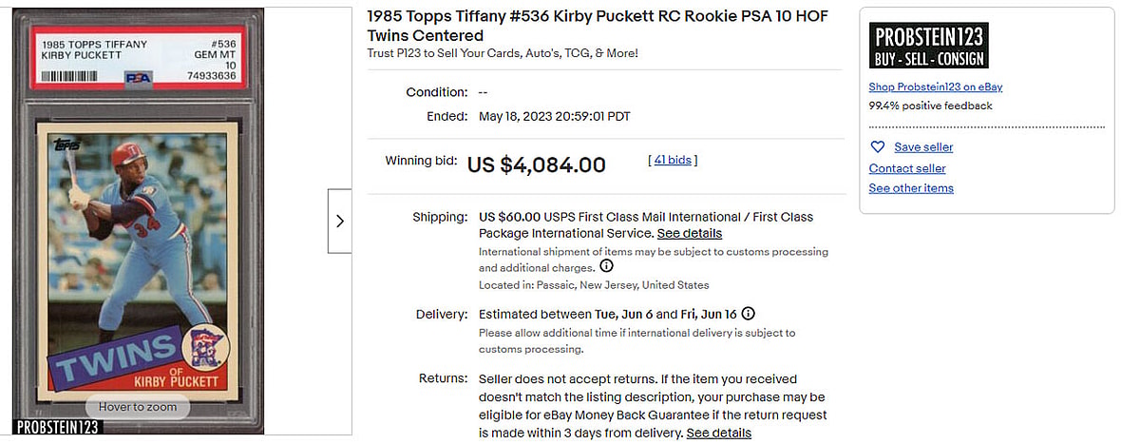Open the '41 bids' bid history link
The width and height of the screenshot is (1121, 444).
[x=673, y=160]
